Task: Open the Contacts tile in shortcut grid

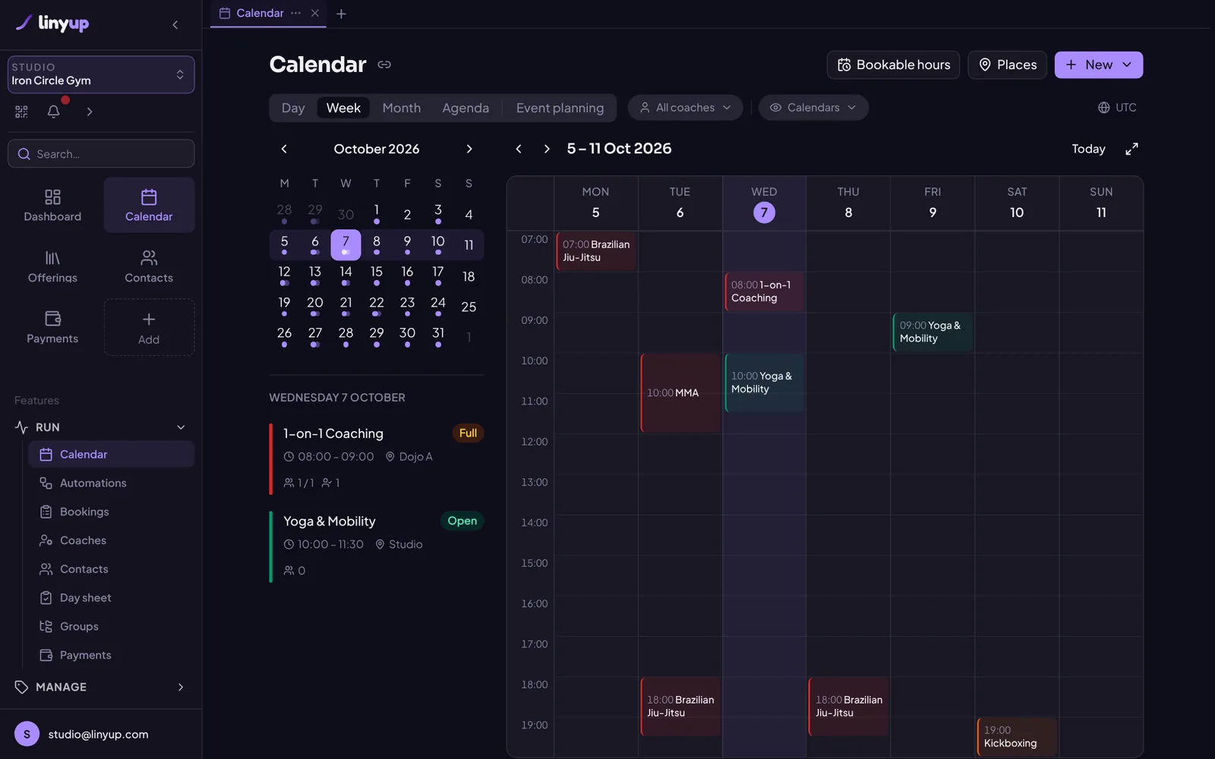Action: pos(149,266)
